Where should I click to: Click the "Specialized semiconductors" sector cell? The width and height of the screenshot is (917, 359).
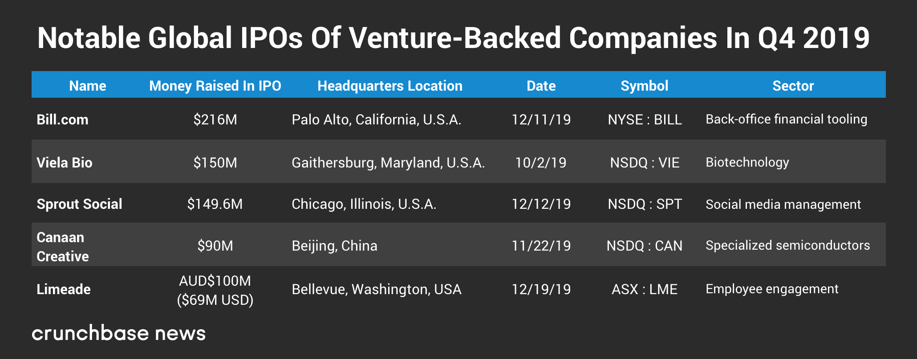coord(787,245)
